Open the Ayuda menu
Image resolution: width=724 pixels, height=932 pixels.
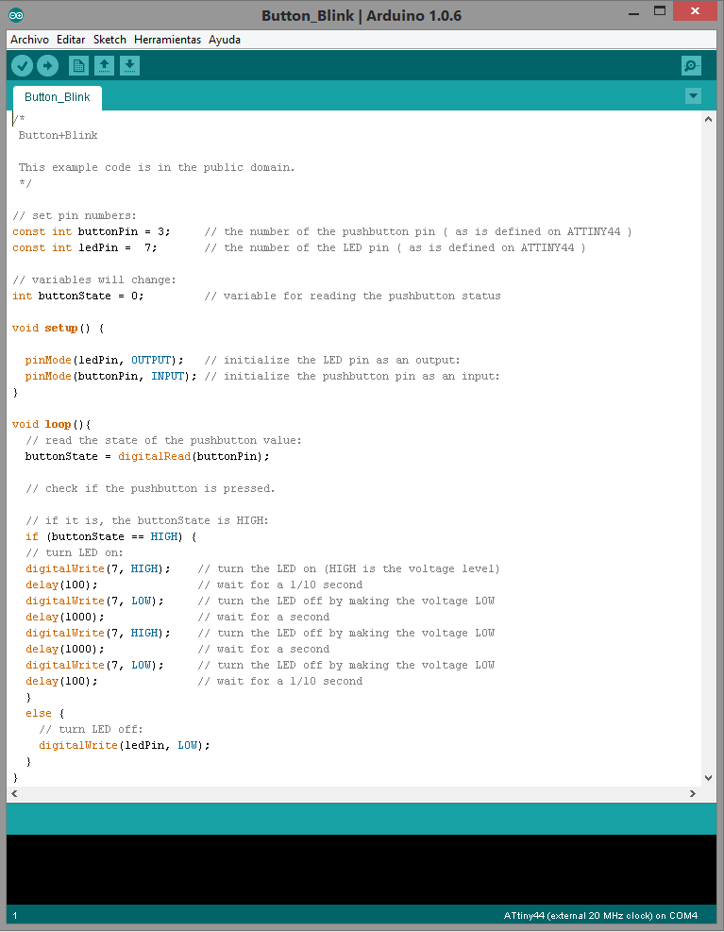click(x=225, y=40)
